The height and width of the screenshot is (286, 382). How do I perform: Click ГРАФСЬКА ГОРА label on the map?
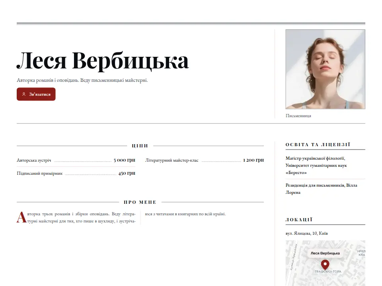(328, 272)
